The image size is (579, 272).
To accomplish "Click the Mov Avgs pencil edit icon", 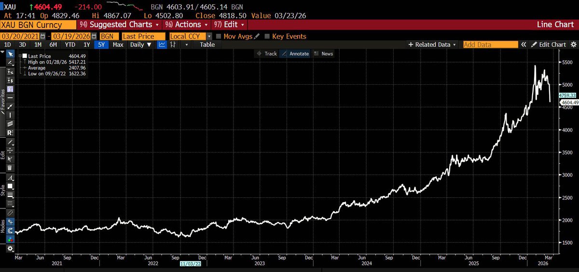I will [256, 36].
